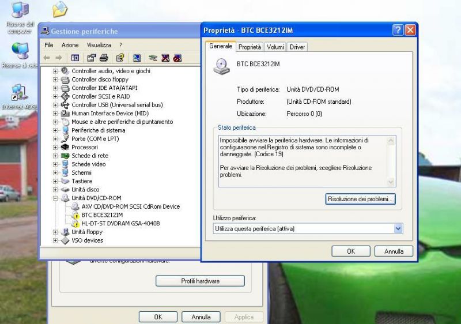
Task: Click the Controller USB category icon
Action: pyautogui.click(x=65, y=105)
